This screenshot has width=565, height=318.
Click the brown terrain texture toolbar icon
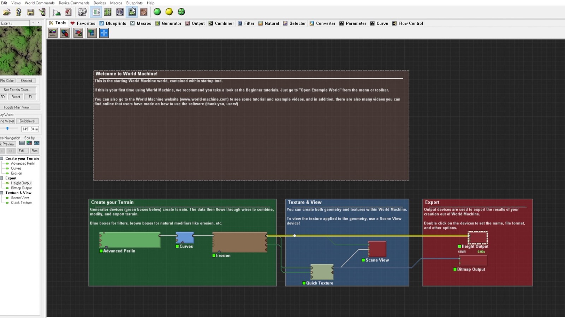(x=144, y=12)
